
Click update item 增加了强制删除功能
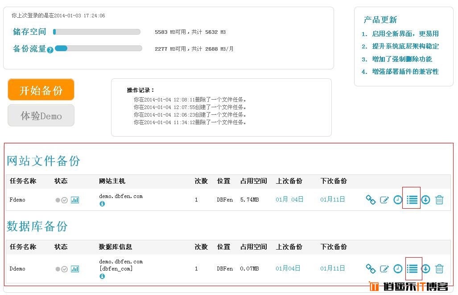[402, 59]
